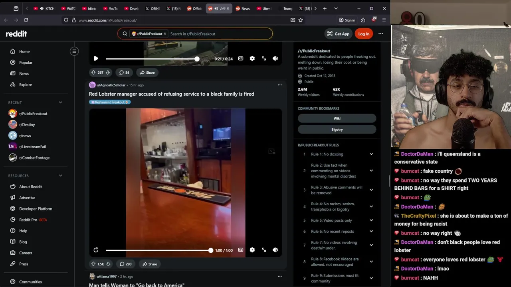The image size is (511, 287).
Task: Open a new browser tab
Action: click(325, 8)
